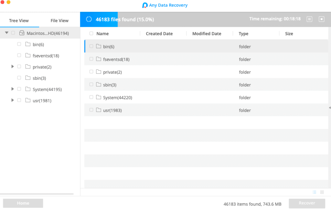Viewport: 331px width, 209px height.
Task: Click the Any Data Recovery logo icon
Action: point(145,5)
